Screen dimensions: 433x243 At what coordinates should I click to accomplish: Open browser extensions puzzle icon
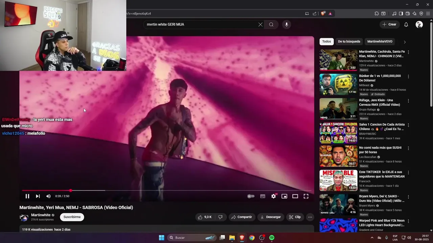coord(377,13)
